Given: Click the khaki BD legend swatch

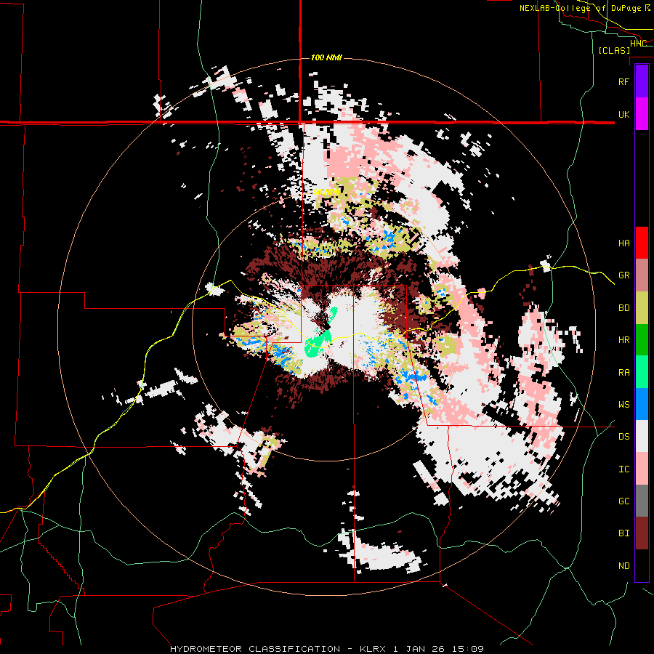Looking at the screenshot, I should tap(642, 308).
